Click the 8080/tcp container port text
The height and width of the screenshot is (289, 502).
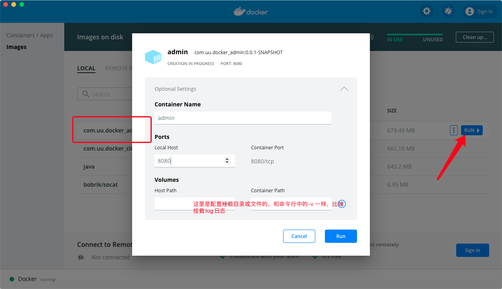[x=263, y=161]
